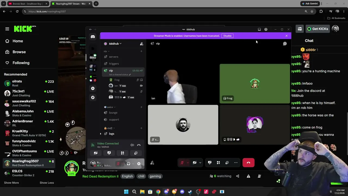Viewport: 348px width, 196px height.
Task: Open microphone input options arrow
Action: click(x=188, y=163)
